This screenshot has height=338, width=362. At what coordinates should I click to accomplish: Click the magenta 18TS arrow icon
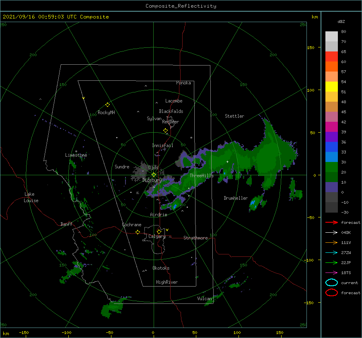click(x=331, y=273)
